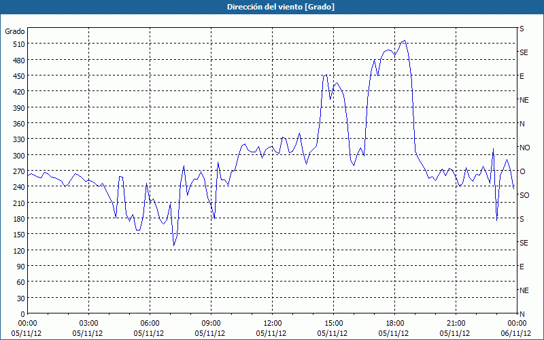Select the 210 value on the left axis

(x=19, y=203)
